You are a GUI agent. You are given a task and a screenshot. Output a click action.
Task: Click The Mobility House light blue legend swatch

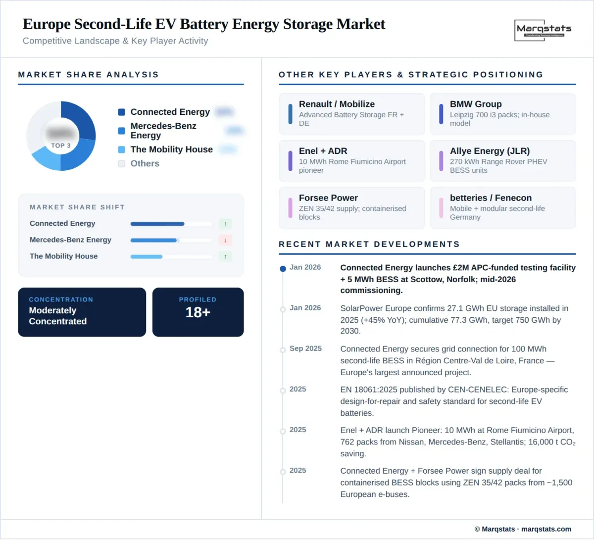[x=121, y=149]
